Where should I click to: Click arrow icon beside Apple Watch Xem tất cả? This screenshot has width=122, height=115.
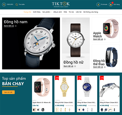(105, 39)
